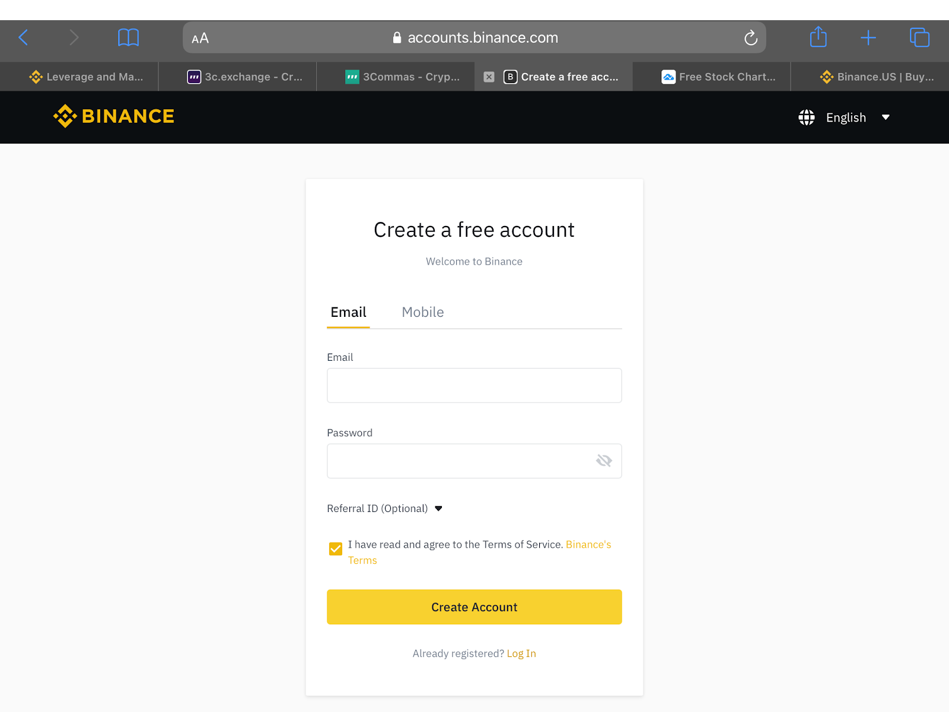949x712 pixels.
Task: Toggle password visibility eye icon
Action: [x=604, y=461]
